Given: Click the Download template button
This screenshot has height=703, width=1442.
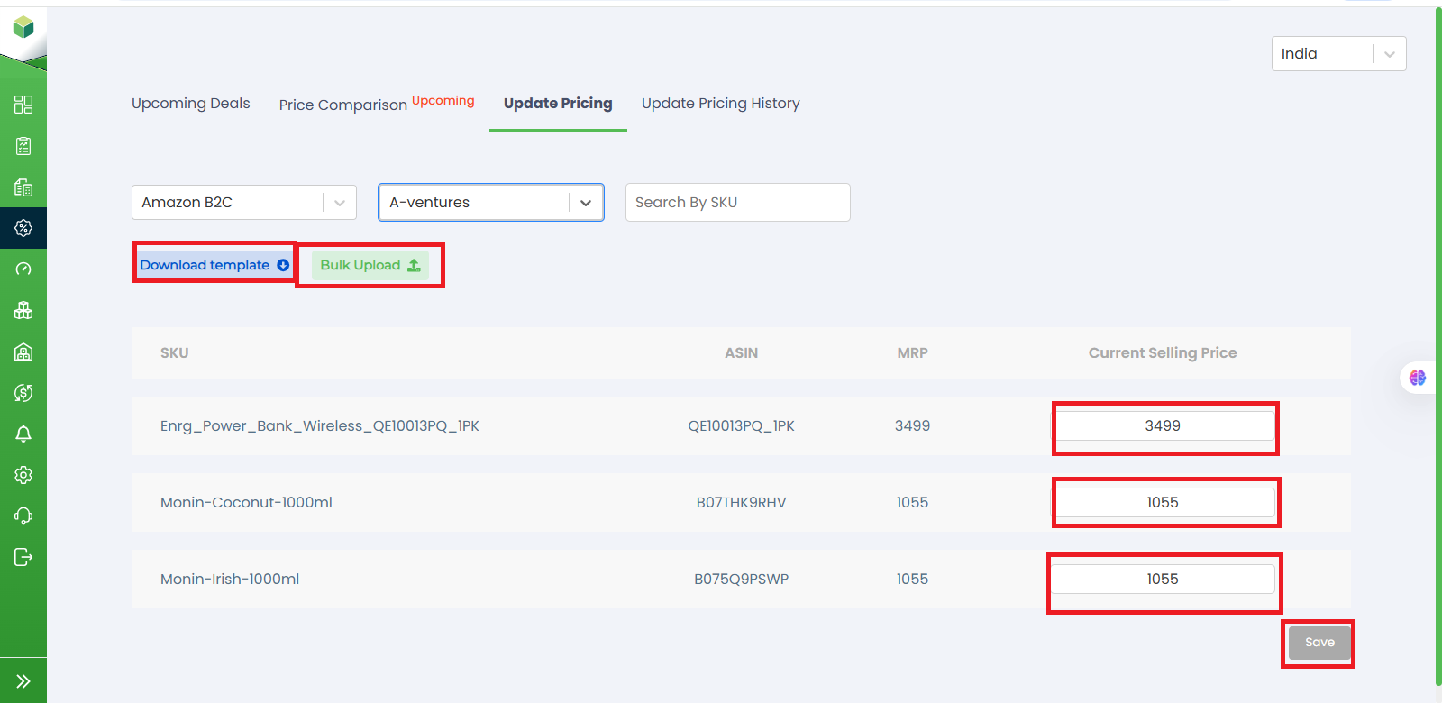Looking at the screenshot, I should click(x=214, y=265).
